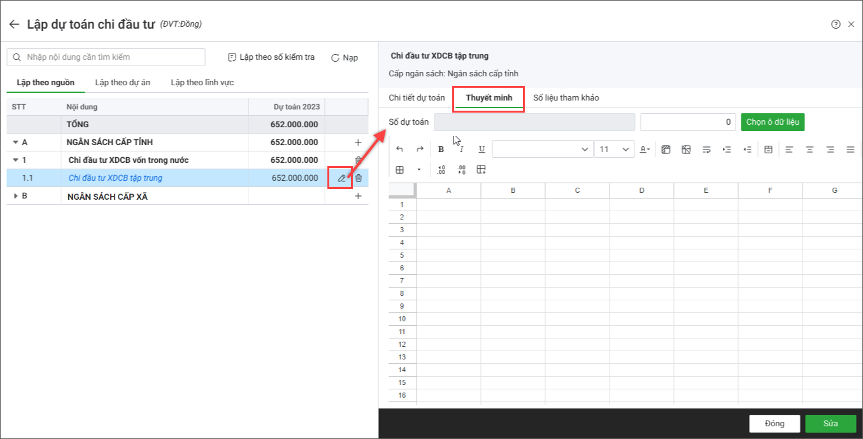
Task: Switch to the Lập theo dự án tab
Action: click(122, 83)
